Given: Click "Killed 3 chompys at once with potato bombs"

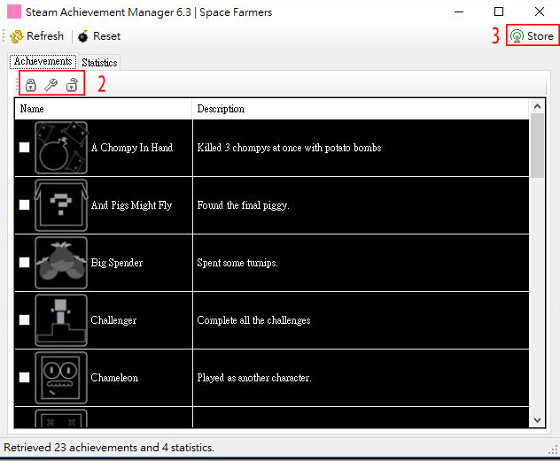Looking at the screenshot, I should pyautogui.click(x=289, y=148).
